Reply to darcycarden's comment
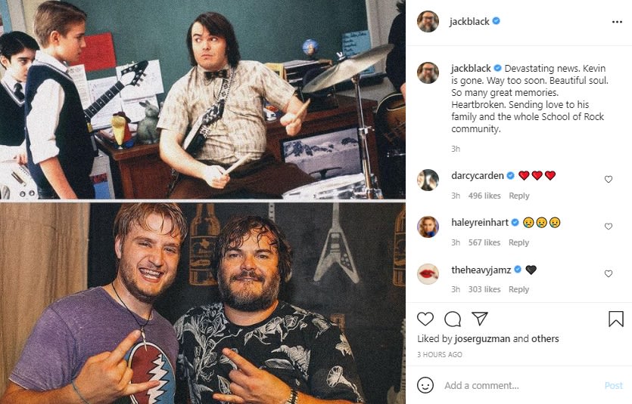632x404 pixels. (x=519, y=196)
